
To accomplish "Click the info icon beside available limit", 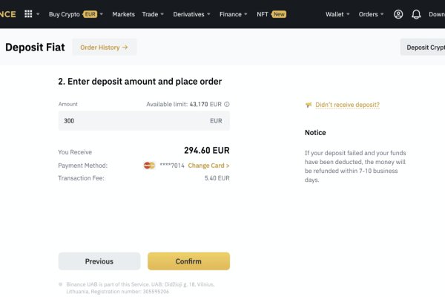I will pos(227,105).
